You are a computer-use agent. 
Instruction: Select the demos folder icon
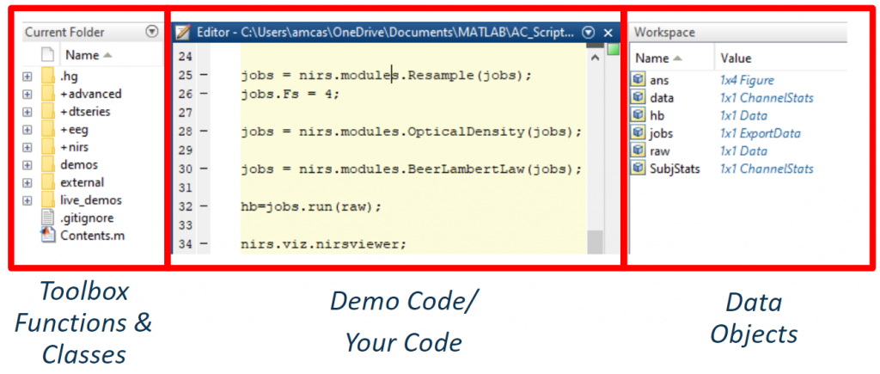coord(48,165)
